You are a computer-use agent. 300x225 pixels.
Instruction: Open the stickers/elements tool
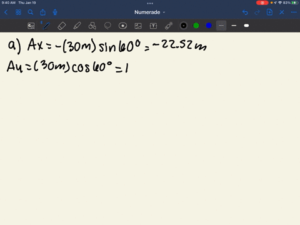pyautogui.click(x=122, y=26)
